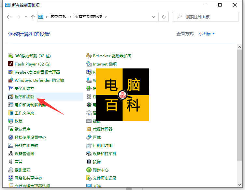Open 设备管理器 link
This screenshot has height=190, width=245.
click(24, 153)
